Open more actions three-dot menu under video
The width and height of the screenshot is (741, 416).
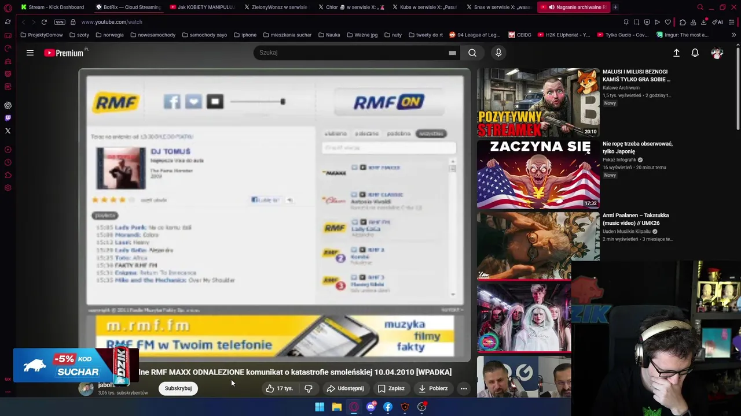click(x=464, y=388)
